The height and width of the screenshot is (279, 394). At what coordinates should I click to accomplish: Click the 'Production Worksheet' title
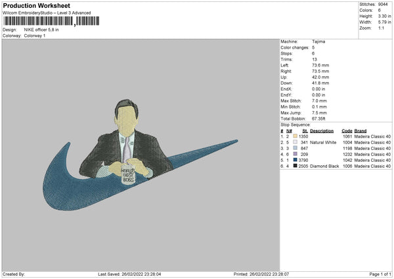click(36, 5)
